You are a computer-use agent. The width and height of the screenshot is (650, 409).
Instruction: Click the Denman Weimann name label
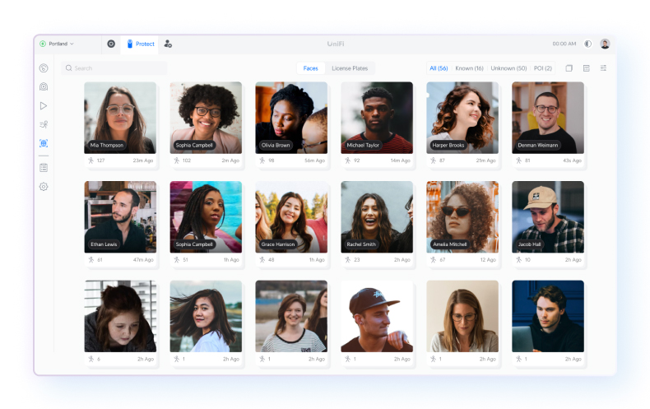[x=537, y=145]
